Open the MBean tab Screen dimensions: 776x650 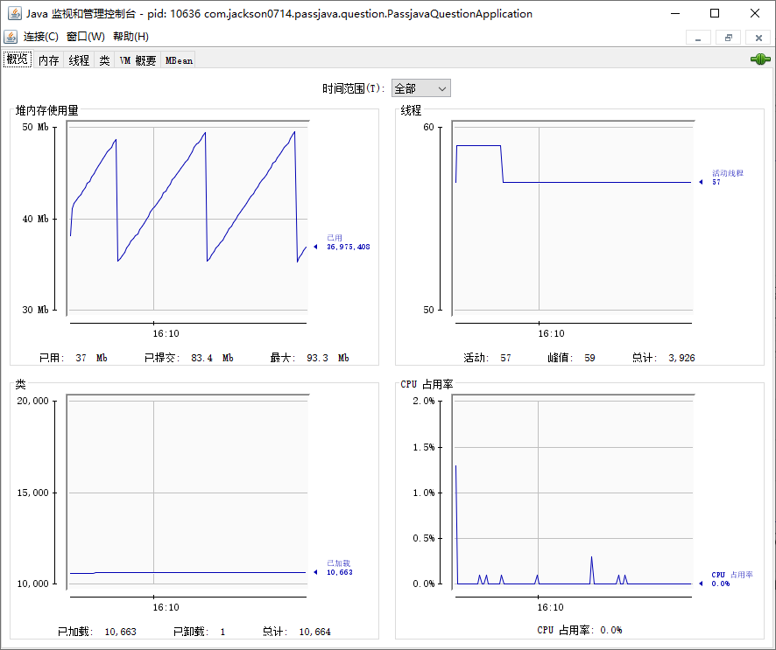click(179, 60)
